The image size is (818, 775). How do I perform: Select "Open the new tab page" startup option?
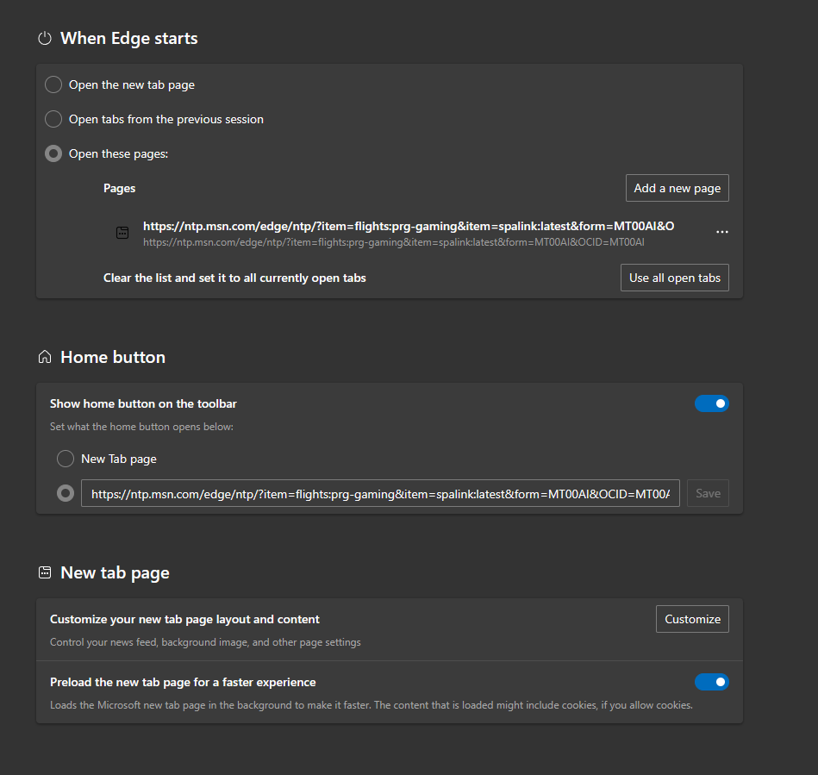pos(53,84)
